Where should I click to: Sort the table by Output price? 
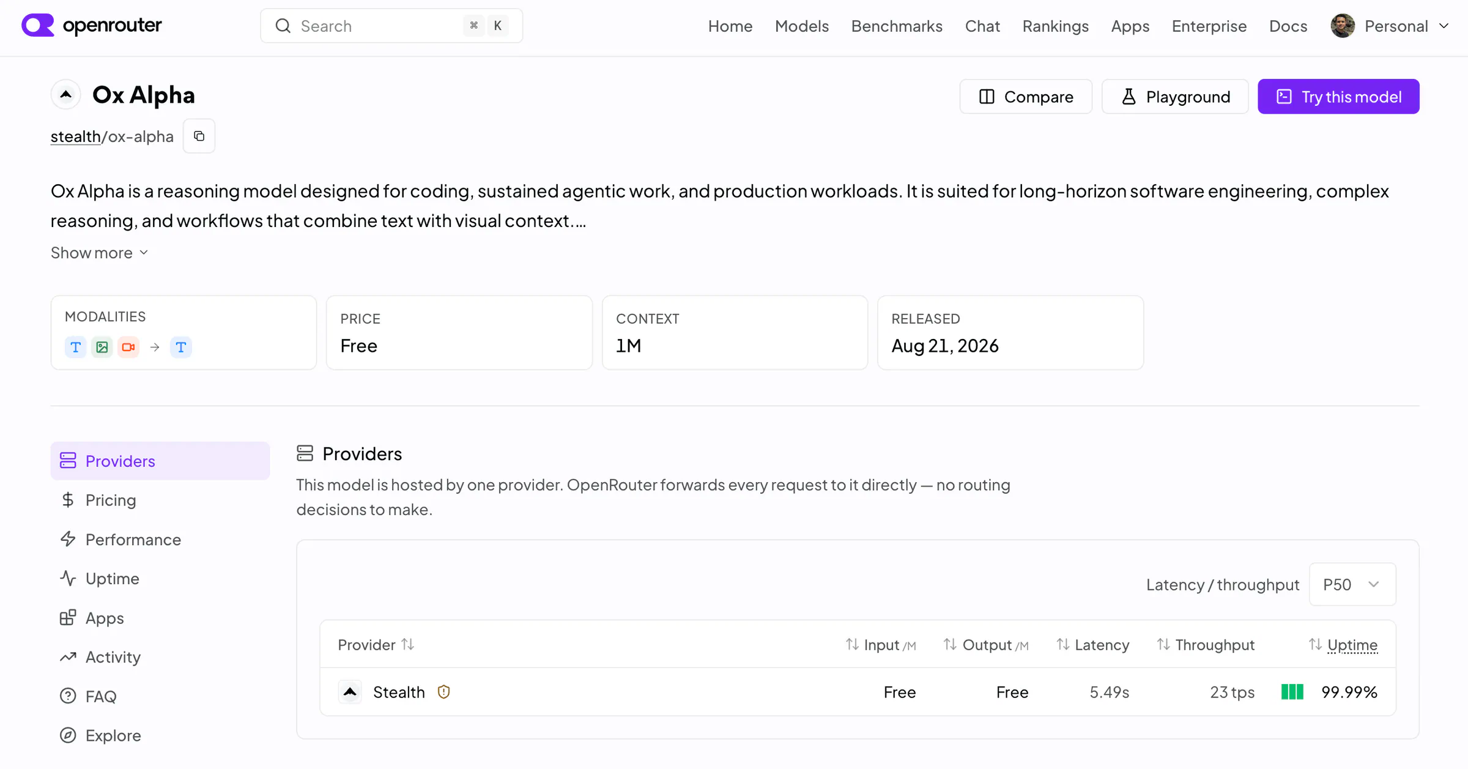[986, 645]
